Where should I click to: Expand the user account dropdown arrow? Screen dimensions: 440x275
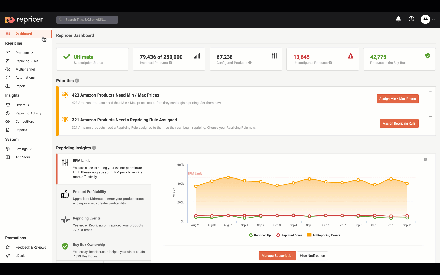coord(433,20)
